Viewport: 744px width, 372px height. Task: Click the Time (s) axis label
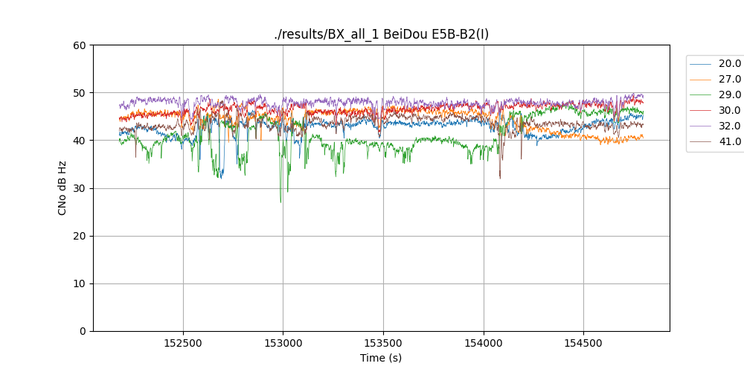click(x=381, y=358)
